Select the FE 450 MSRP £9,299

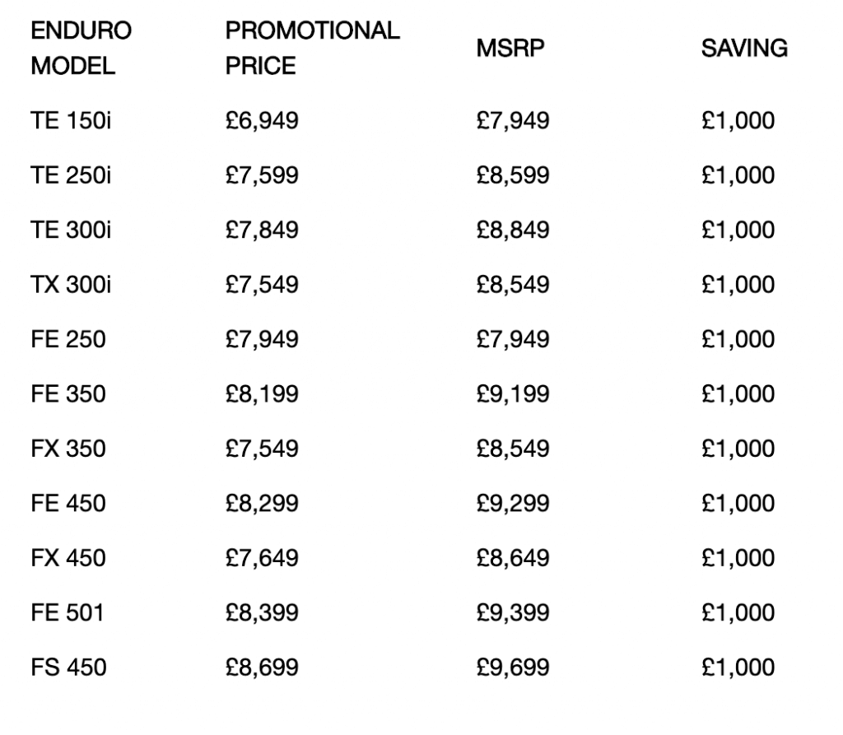pyautogui.click(x=514, y=503)
